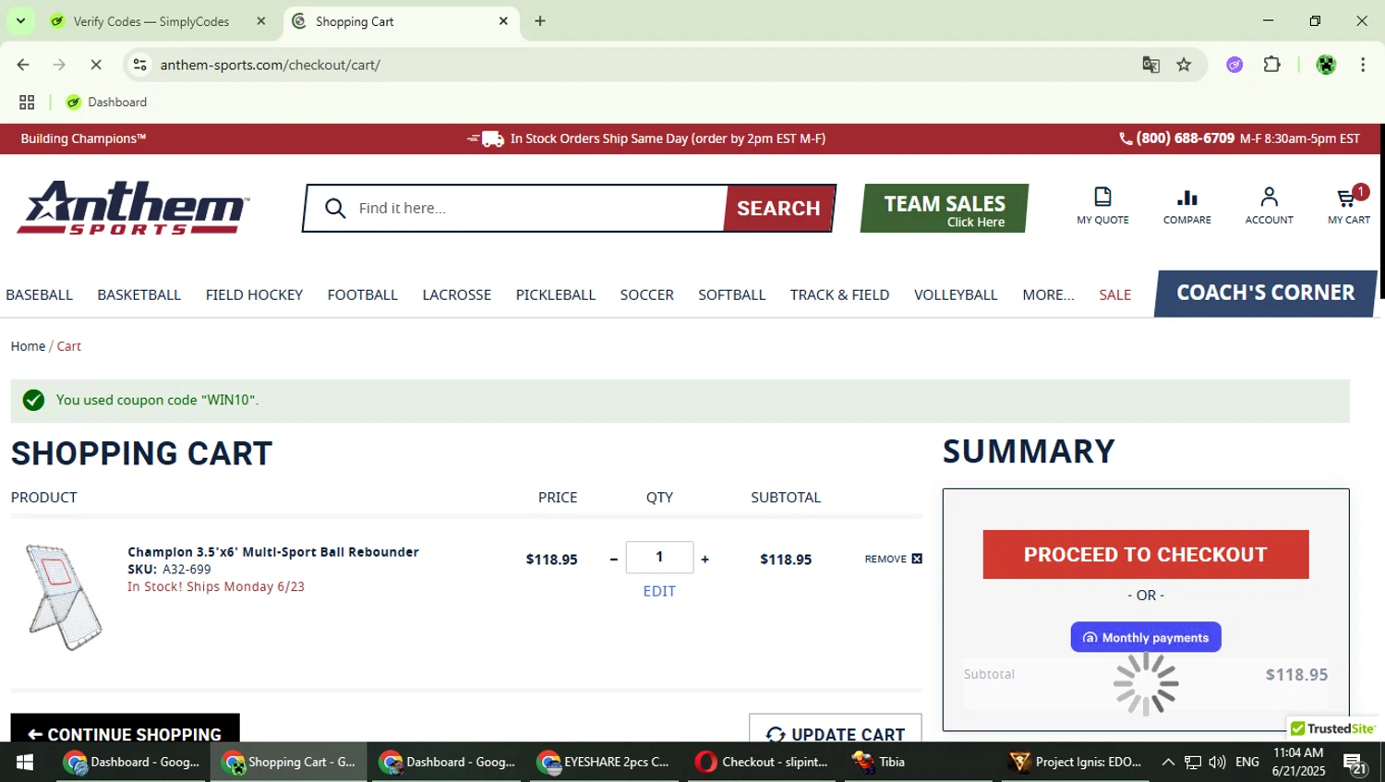Open the new tab plus button
Viewport: 1385px width, 782px height.
click(x=540, y=21)
